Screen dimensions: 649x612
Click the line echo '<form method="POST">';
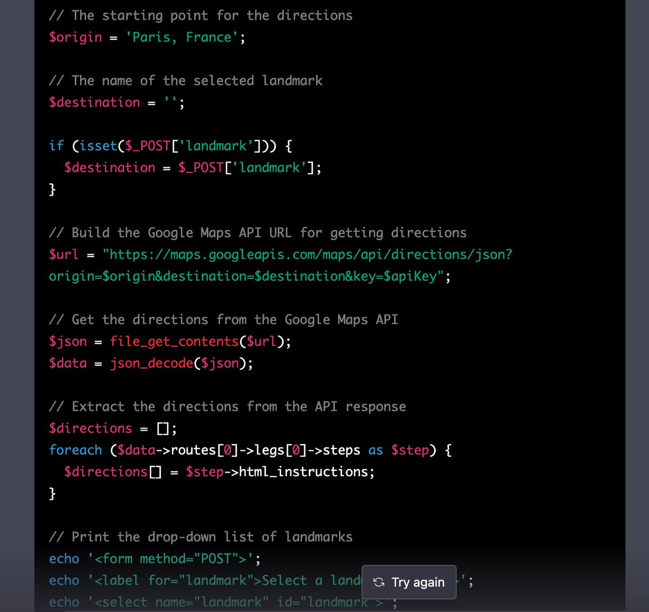click(x=155, y=558)
